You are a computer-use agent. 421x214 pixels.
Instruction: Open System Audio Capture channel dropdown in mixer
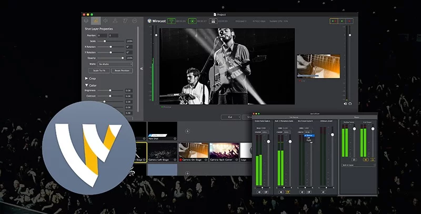click(266, 132)
